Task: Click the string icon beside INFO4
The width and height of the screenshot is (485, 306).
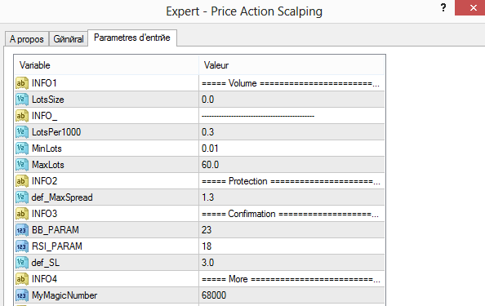Action: click(x=22, y=279)
